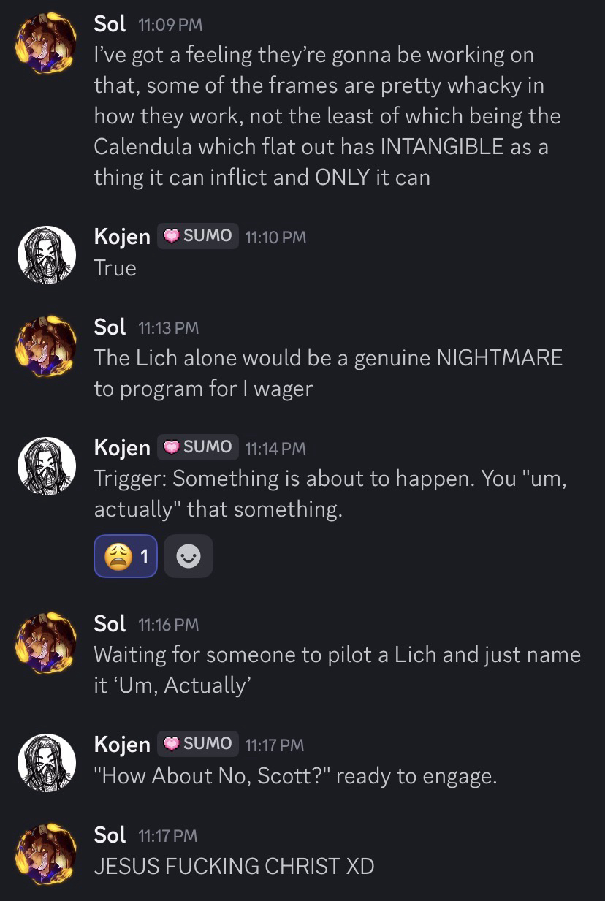
Task: Open Sol's avatar beside the 11:16 PM message
Action: (47, 642)
